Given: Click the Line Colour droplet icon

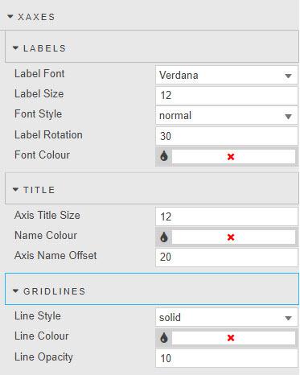Looking at the screenshot, I should pos(164,337).
